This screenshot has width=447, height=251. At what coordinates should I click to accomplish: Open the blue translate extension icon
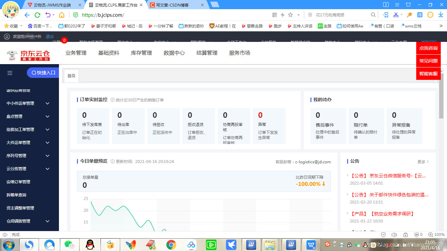[420, 15]
